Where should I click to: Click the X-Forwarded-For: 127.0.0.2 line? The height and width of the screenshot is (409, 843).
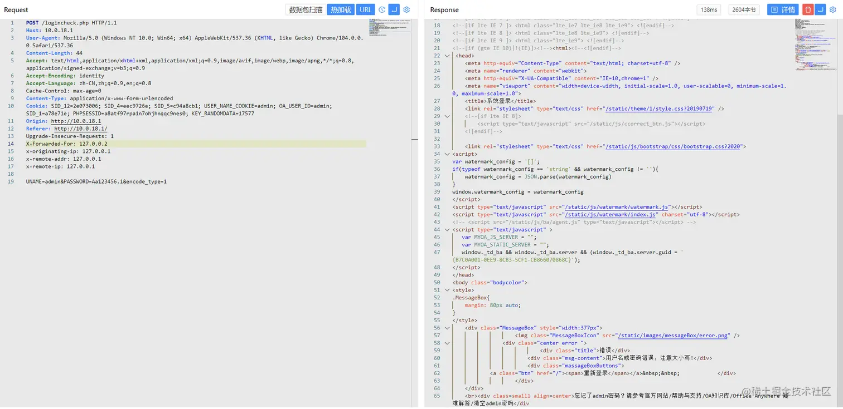(66, 144)
